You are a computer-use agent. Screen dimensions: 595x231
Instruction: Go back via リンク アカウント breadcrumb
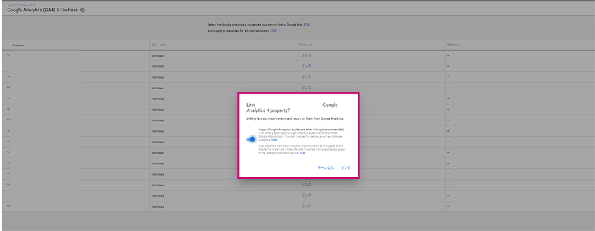point(20,5)
